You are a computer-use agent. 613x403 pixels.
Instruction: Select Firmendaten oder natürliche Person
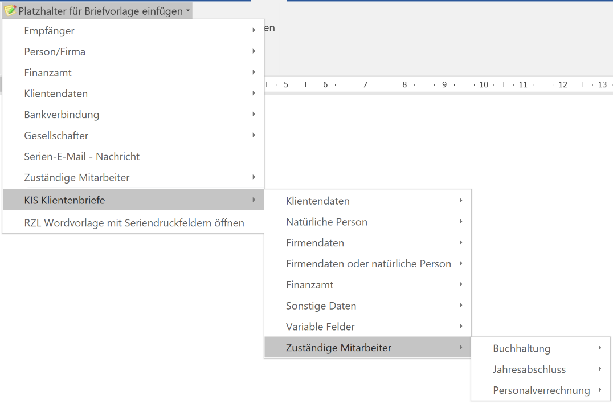click(368, 264)
